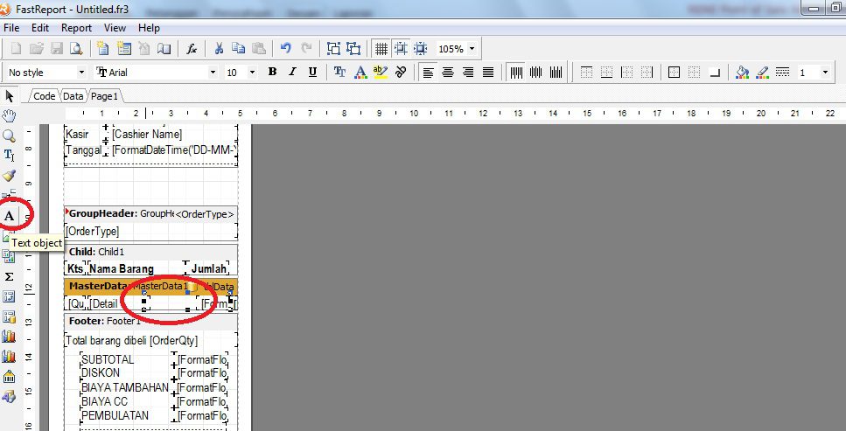
Task: Select the arrow Select tool
Action: coord(9,96)
